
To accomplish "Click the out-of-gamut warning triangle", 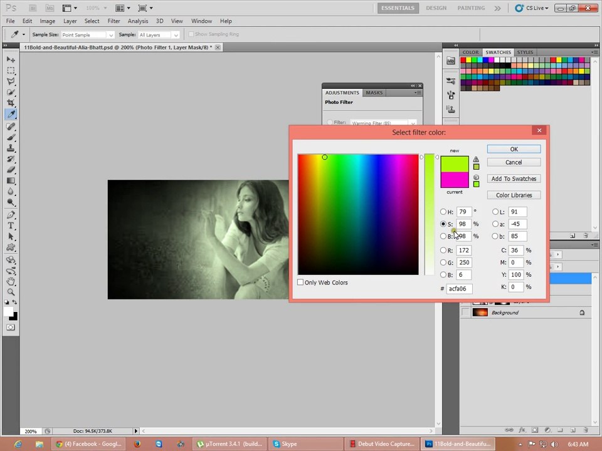I will [x=476, y=159].
